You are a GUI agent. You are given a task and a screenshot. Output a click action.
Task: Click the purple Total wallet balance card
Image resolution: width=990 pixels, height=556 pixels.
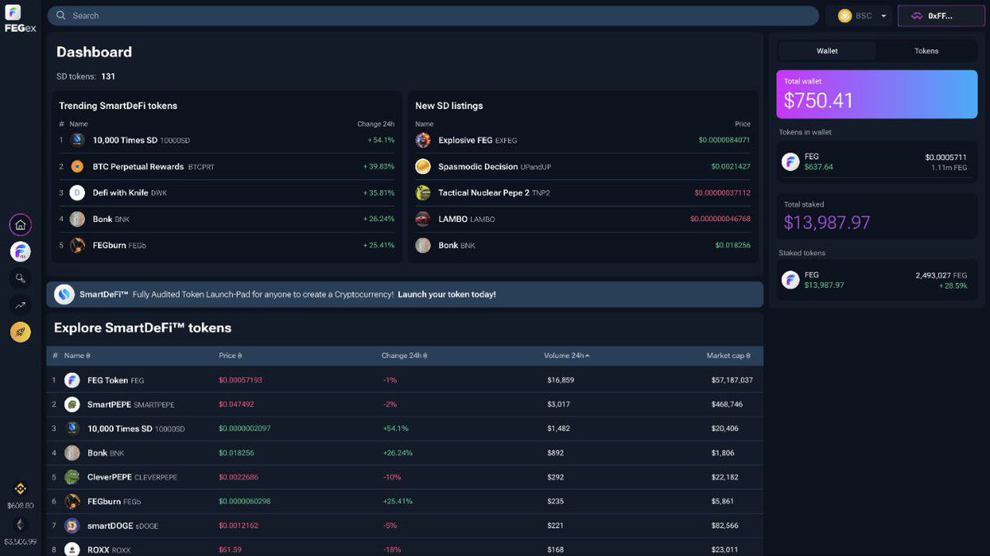[876, 94]
